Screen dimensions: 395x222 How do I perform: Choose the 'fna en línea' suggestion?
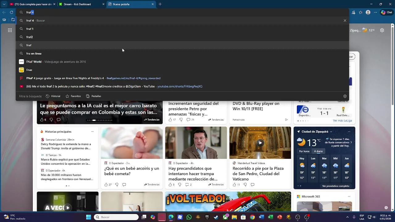[182, 53]
